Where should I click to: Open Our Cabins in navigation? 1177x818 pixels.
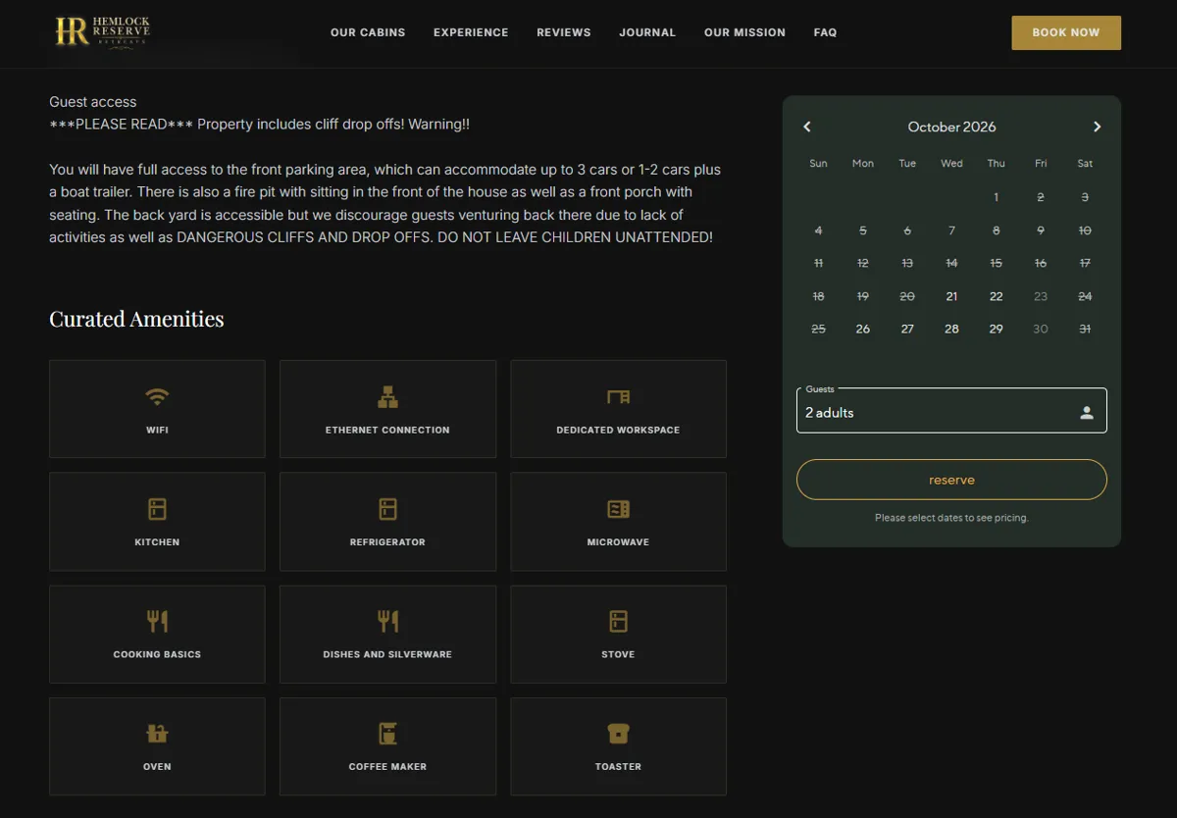pyautogui.click(x=368, y=32)
